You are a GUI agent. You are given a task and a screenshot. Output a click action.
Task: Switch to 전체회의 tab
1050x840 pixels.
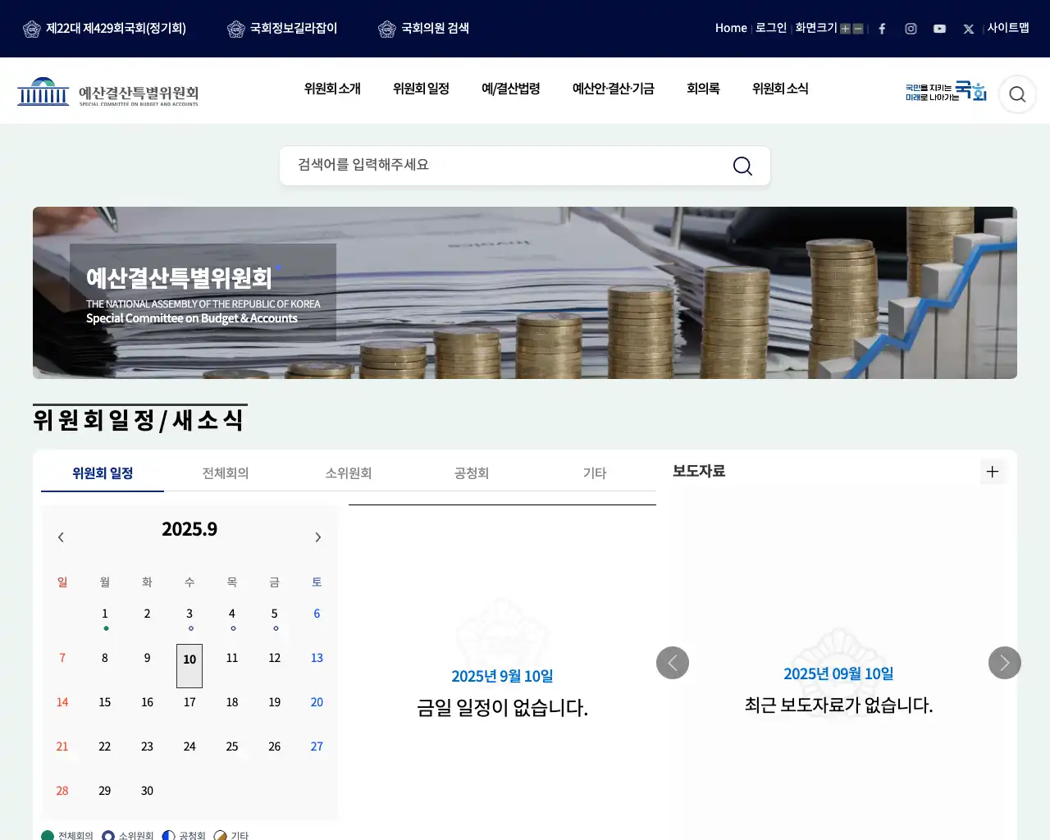(x=226, y=473)
